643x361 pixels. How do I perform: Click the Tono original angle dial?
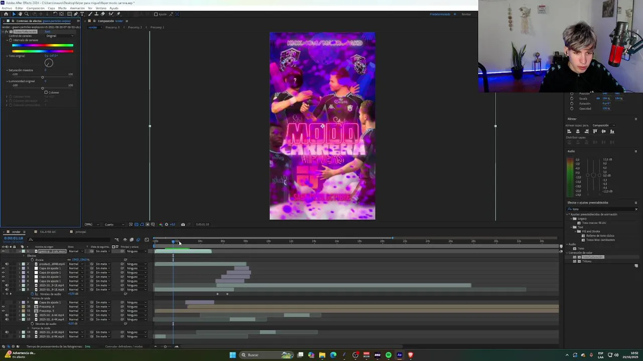[49, 63]
